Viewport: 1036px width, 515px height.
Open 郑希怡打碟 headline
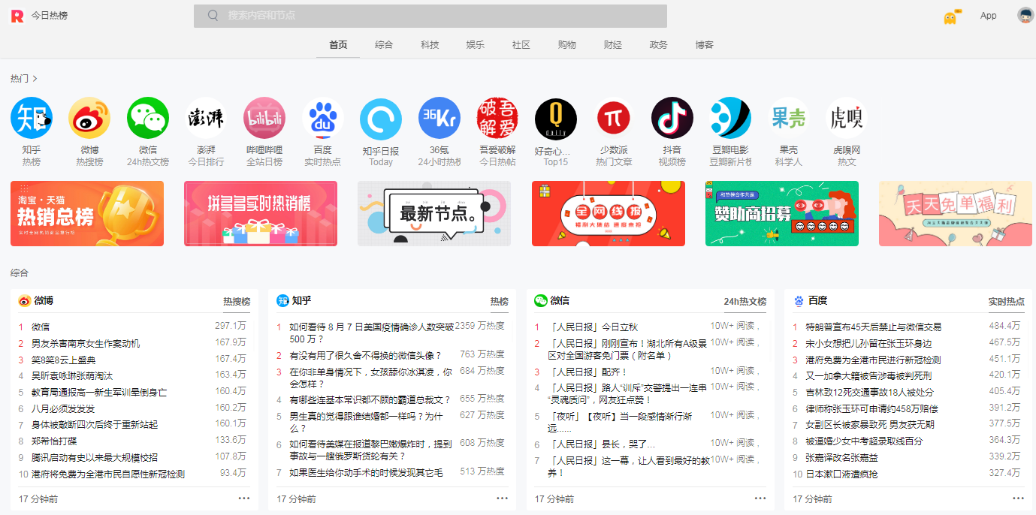point(54,441)
